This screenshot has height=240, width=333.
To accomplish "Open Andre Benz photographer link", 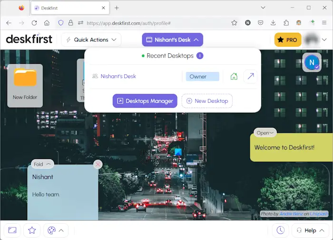I will 291,214.
